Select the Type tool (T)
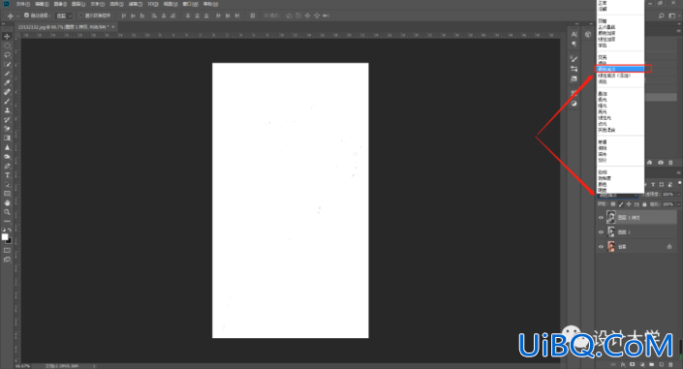 pos(7,175)
